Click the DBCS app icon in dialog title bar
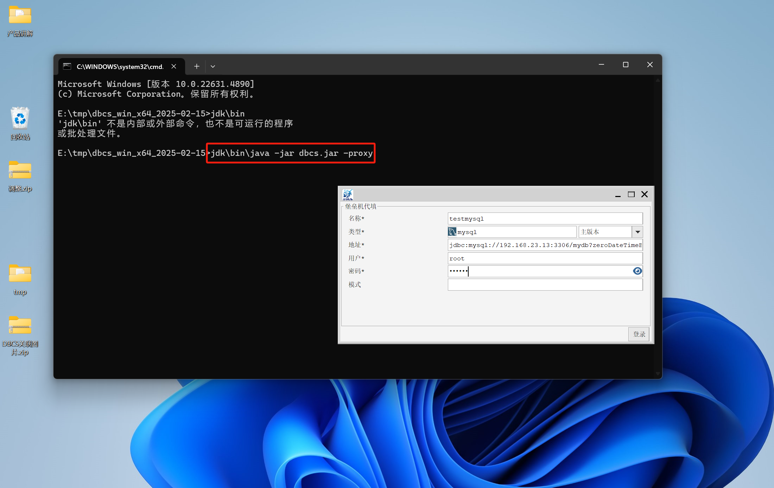Image resolution: width=774 pixels, height=488 pixels. (x=348, y=194)
